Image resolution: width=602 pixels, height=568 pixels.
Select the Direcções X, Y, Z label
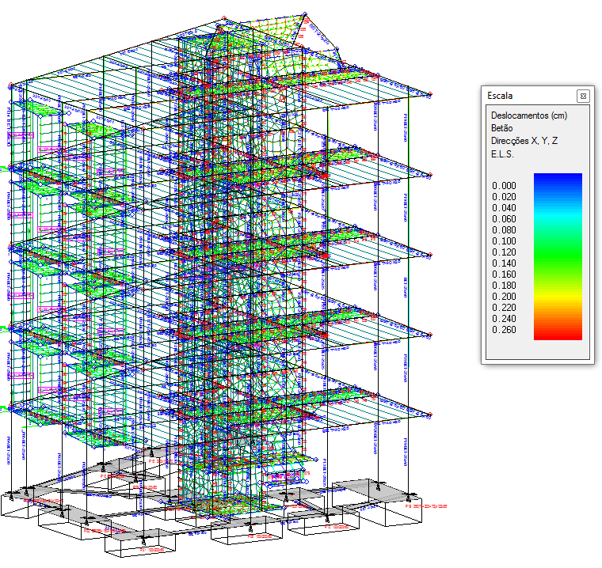(x=524, y=141)
